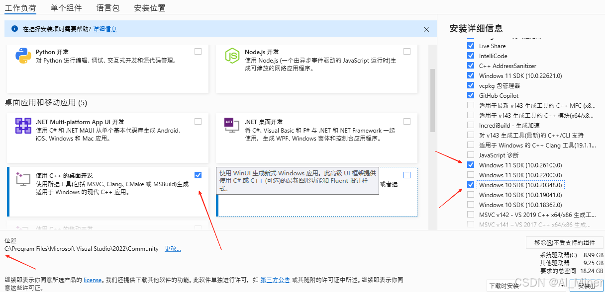605x292 pixels.
Task: Dismiss the help banner with the X
Action: pos(426,29)
